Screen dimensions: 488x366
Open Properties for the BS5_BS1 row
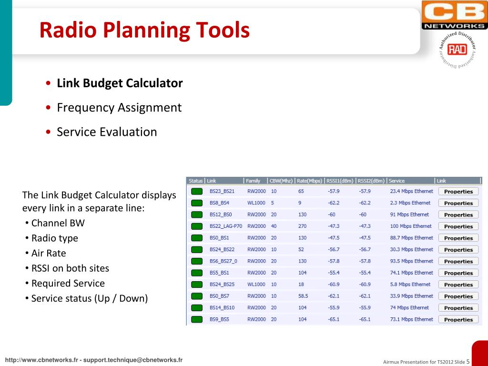(458, 273)
